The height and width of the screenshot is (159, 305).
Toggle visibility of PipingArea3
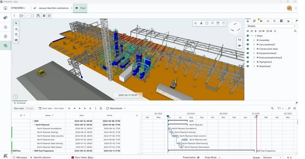point(248,62)
